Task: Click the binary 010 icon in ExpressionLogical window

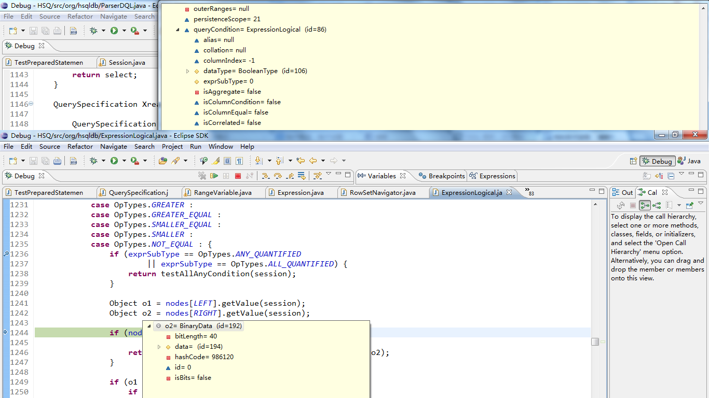Action: (x=73, y=161)
